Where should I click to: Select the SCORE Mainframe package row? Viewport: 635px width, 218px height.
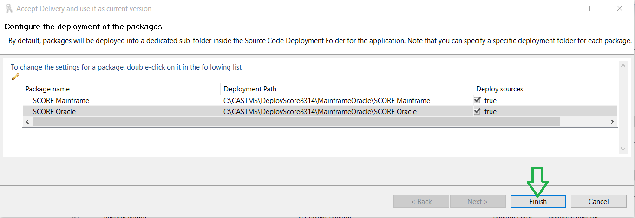61,100
